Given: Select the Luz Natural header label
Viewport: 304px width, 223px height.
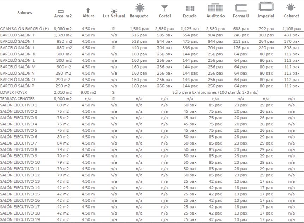Looking at the screenshot, I should pos(114,16).
